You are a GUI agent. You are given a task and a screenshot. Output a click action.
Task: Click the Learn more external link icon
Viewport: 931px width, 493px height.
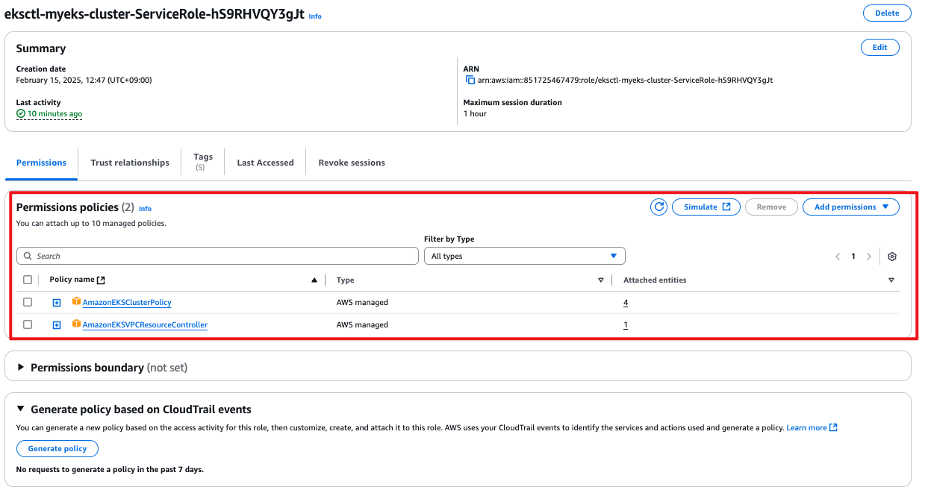(x=834, y=427)
